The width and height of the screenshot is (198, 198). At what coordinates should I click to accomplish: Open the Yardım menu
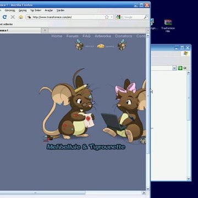[61, 10]
